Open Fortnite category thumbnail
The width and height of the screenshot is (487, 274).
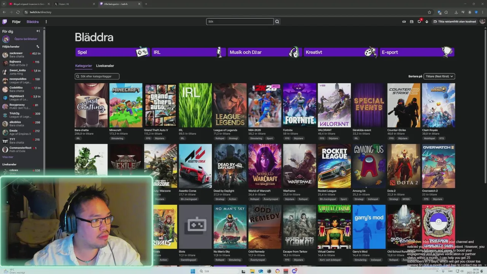pos(299,105)
